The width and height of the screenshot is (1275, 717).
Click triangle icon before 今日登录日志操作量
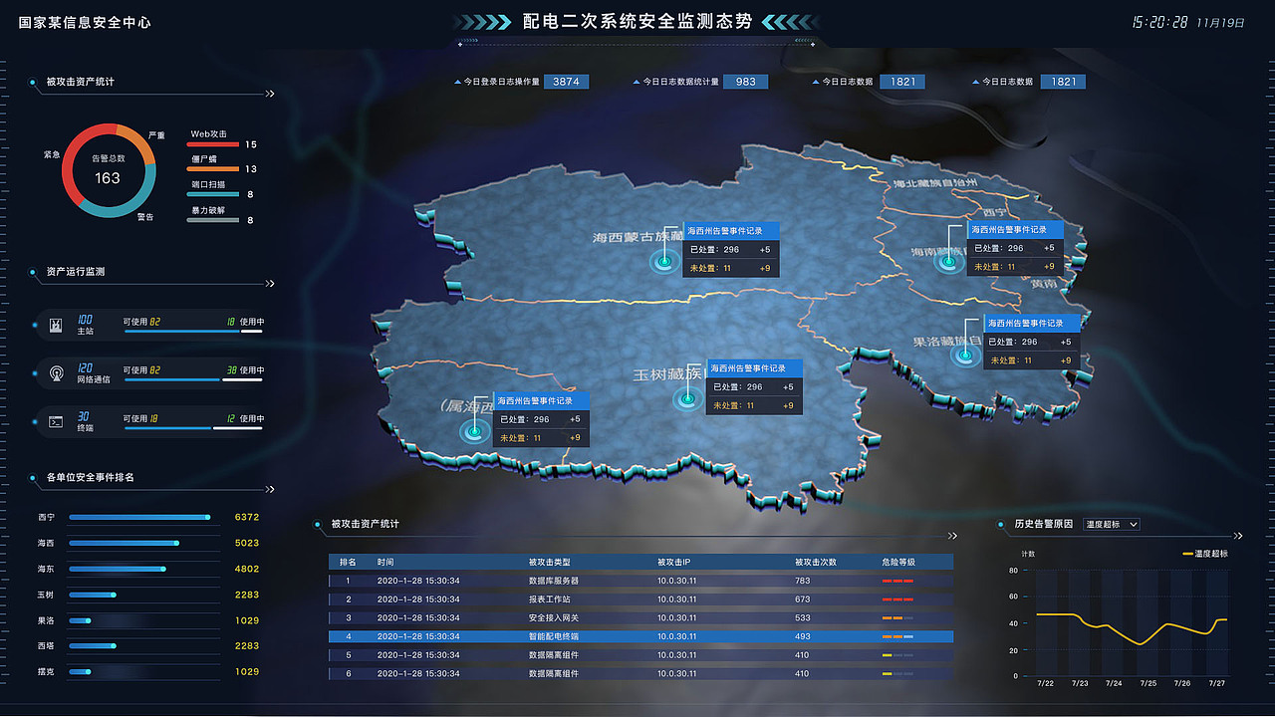(x=457, y=82)
